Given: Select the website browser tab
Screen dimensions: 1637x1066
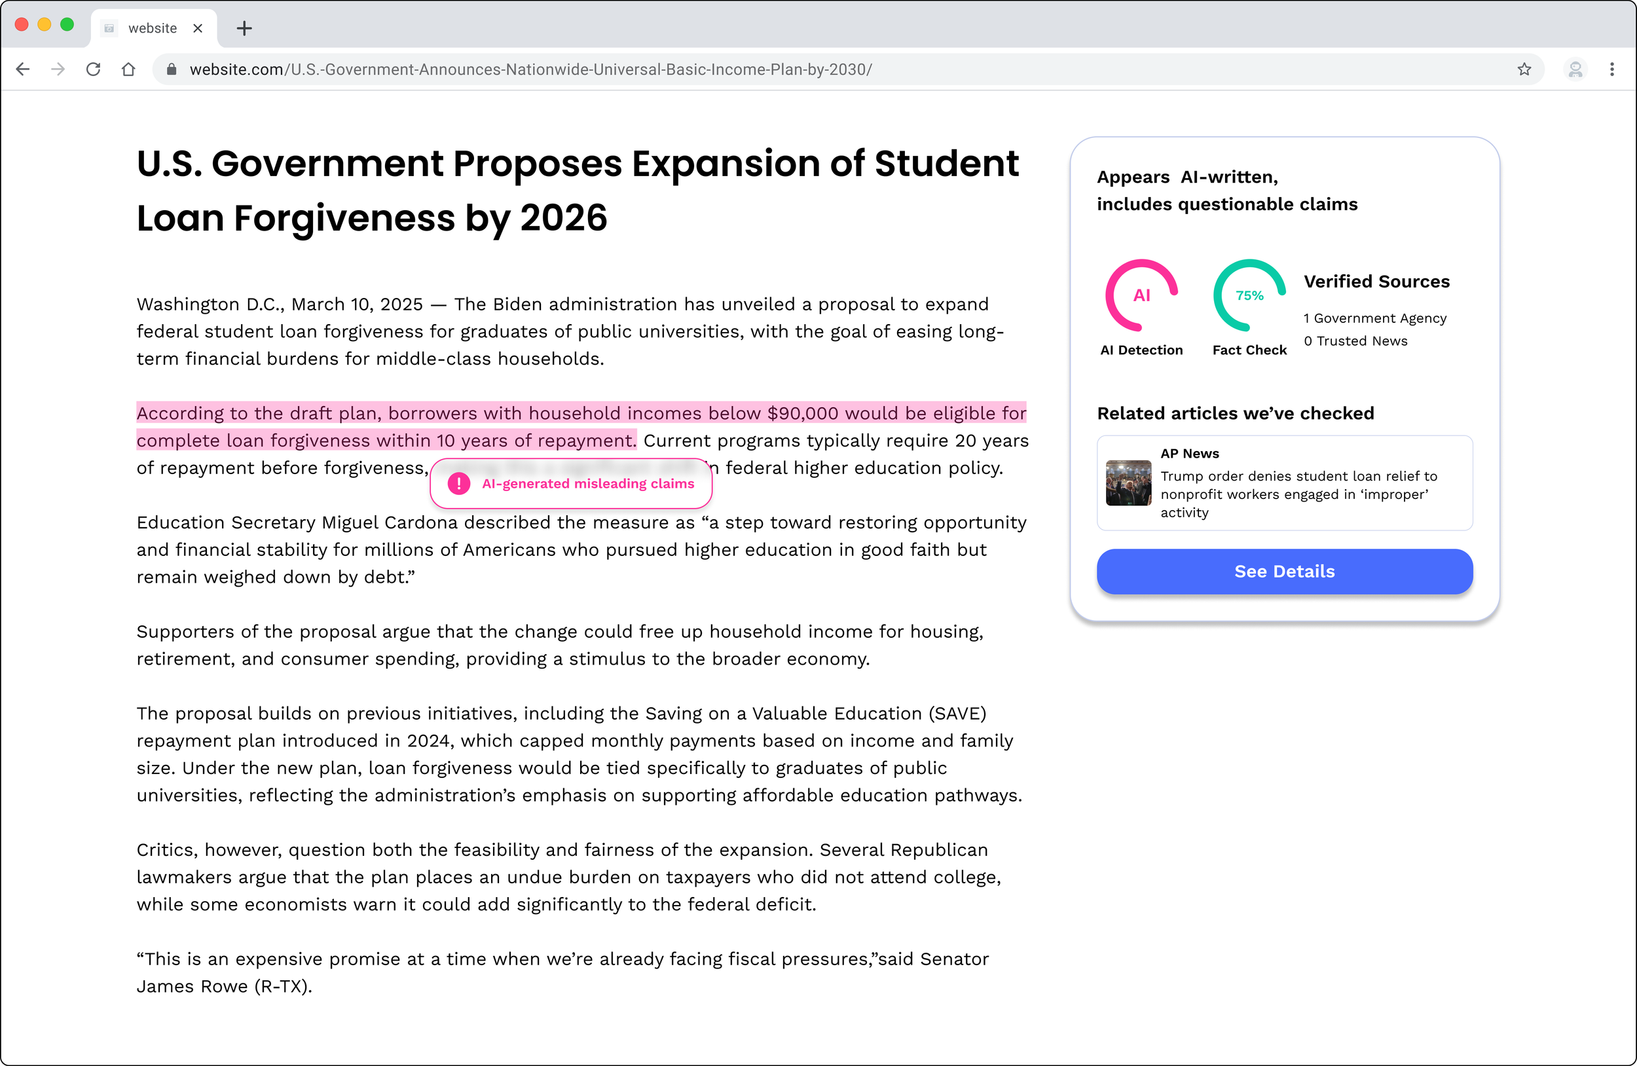Looking at the screenshot, I should pos(152,28).
